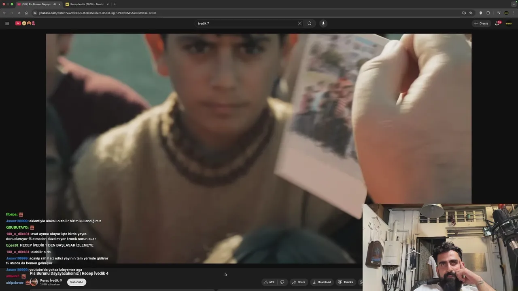Download the video
The width and height of the screenshot is (518, 291).
322,282
